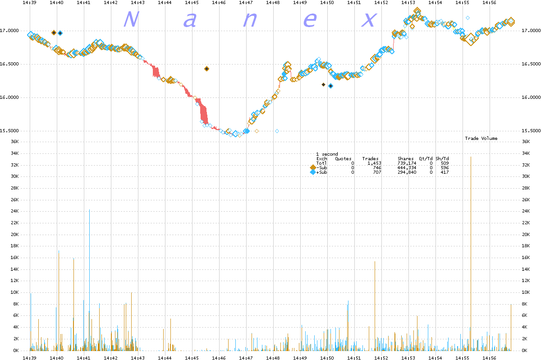Select the 'Quotes' column header
541x361 pixels.
(x=343, y=159)
